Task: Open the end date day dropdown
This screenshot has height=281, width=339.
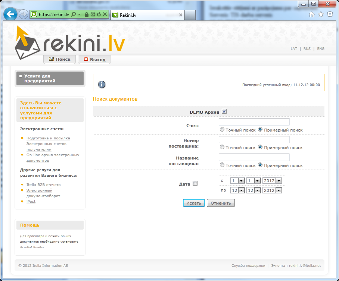Action: tap(237, 190)
